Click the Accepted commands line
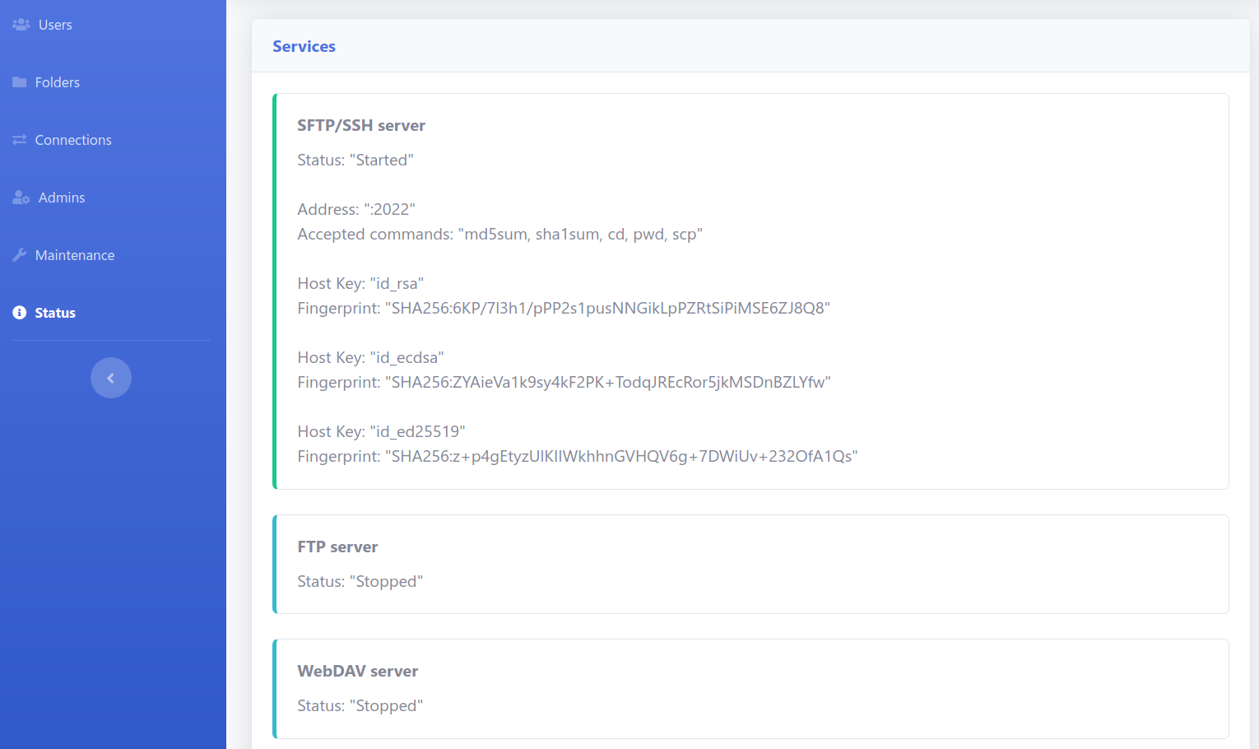The width and height of the screenshot is (1259, 749). pyautogui.click(x=499, y=234)
